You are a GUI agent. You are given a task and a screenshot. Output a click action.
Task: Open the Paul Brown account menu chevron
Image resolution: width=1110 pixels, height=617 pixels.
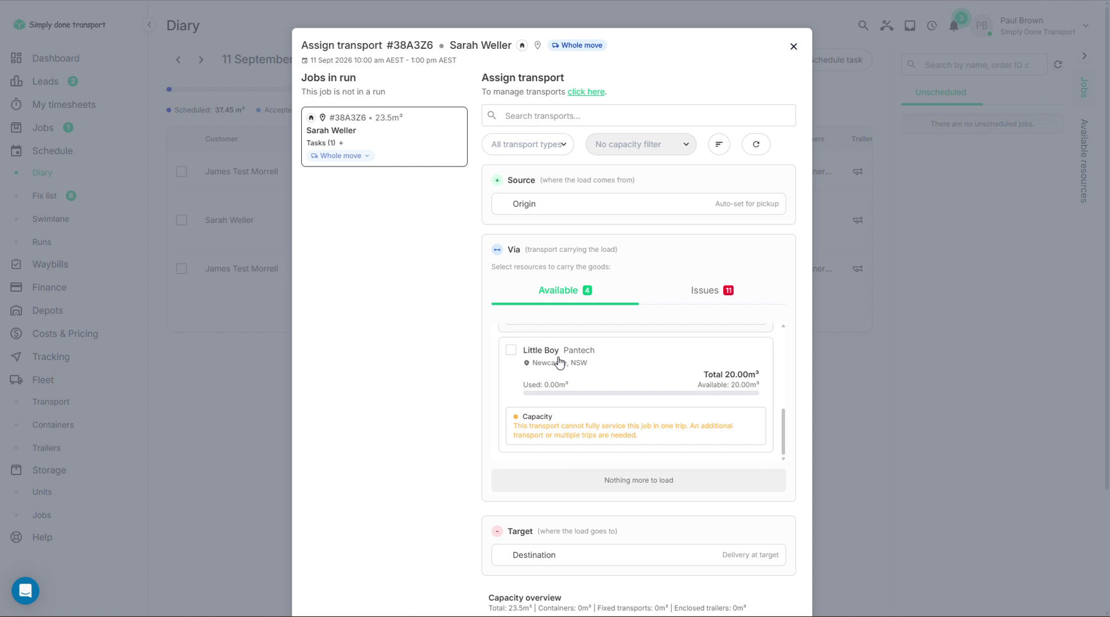point(1086,26)
